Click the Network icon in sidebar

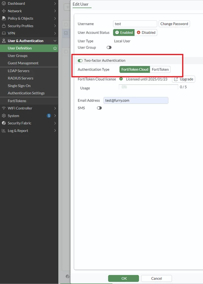tap(4, 11)
